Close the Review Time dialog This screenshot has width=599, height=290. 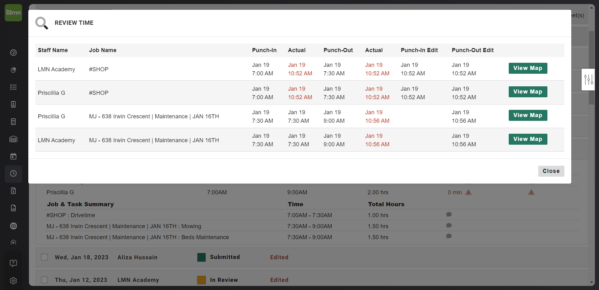click(x=551, y=171)
